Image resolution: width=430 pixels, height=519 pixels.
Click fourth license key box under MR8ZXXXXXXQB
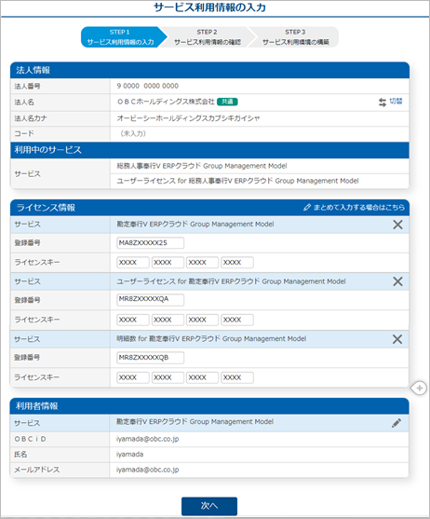(237, 377)
